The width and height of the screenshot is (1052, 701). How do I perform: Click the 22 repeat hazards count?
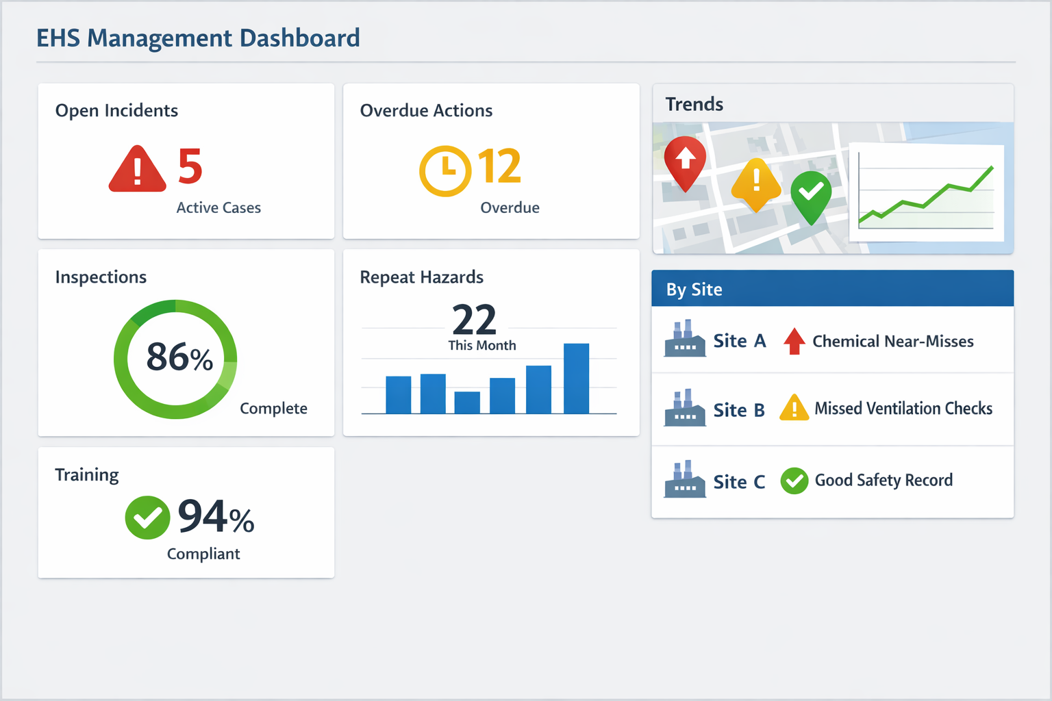tap(474, 320)
